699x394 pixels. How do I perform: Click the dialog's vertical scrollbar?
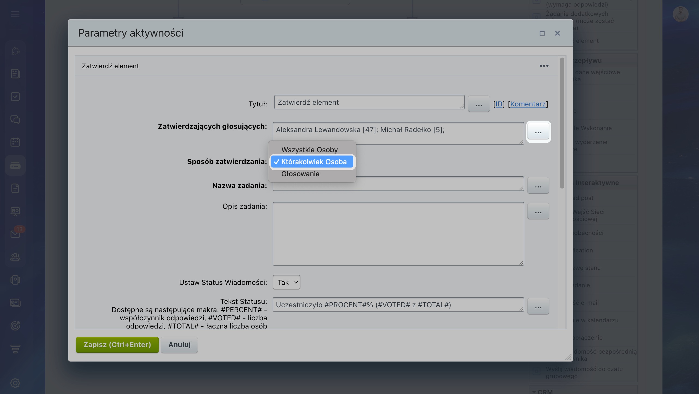coord(562,123)
